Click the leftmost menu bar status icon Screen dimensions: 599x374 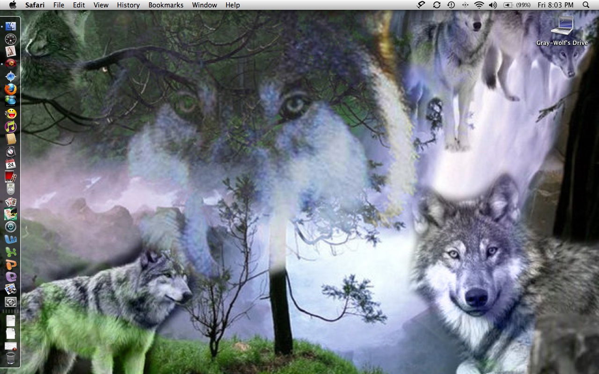422,5
